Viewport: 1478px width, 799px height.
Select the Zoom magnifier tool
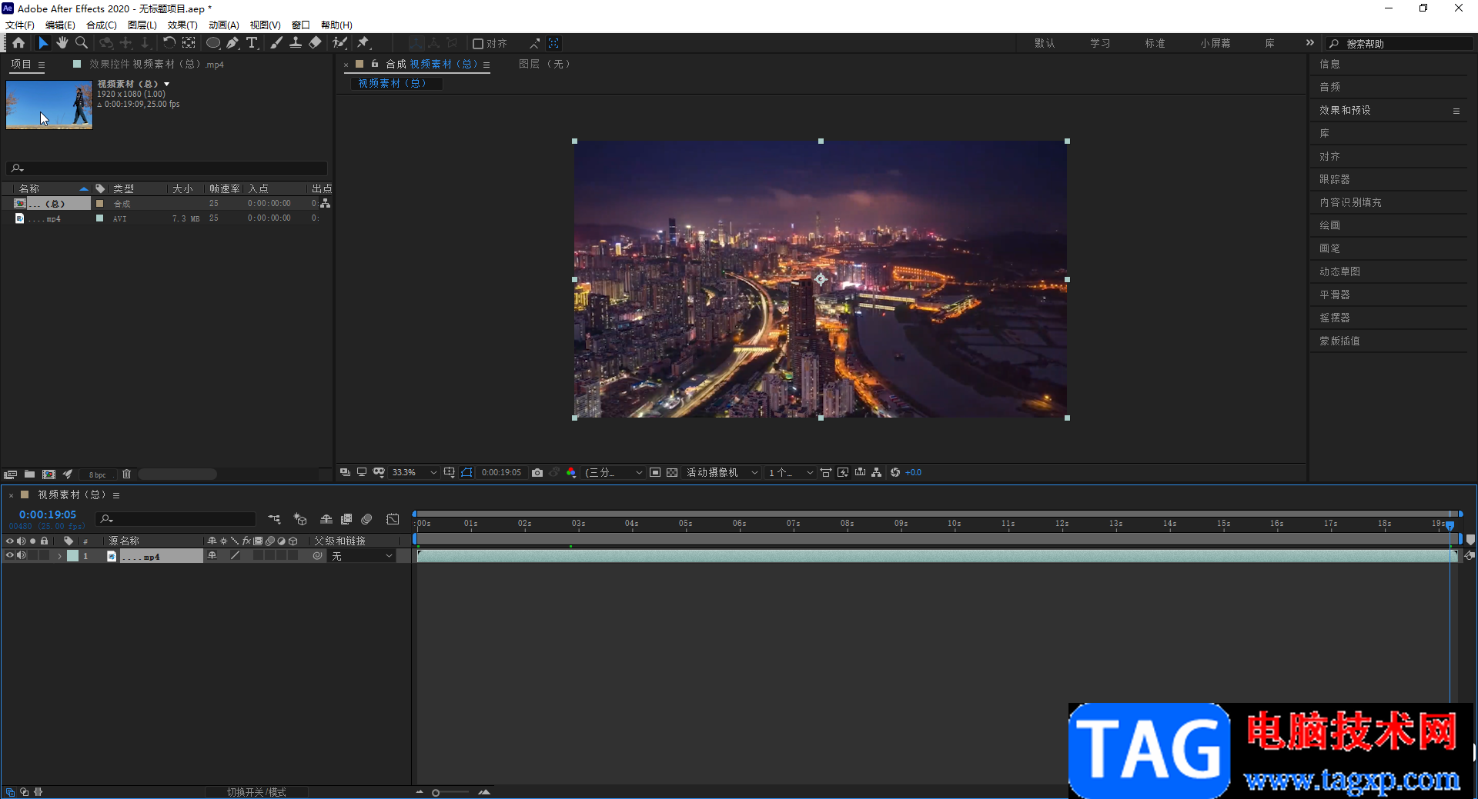pos(82,43)
